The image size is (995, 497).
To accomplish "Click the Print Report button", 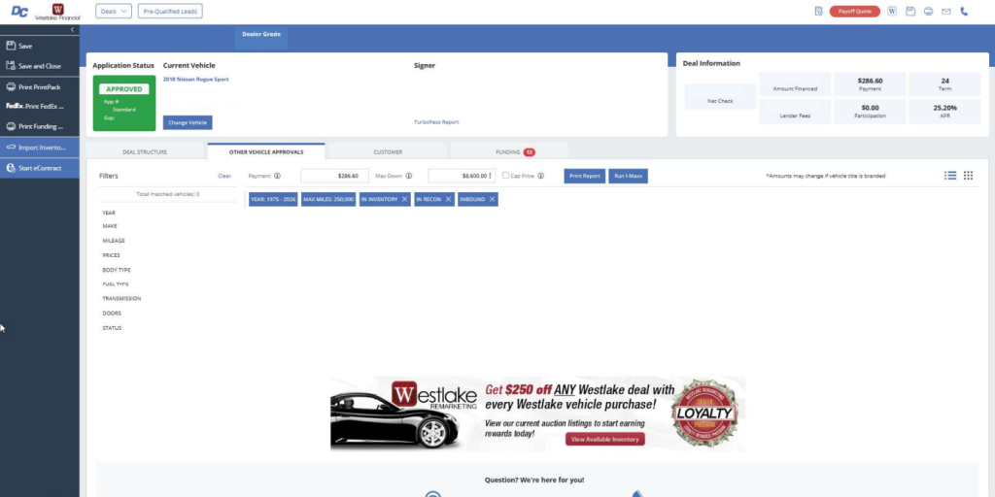I will [x=584, y=176].
